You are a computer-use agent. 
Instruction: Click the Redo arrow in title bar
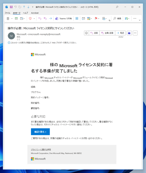click(x=20, y=7)
